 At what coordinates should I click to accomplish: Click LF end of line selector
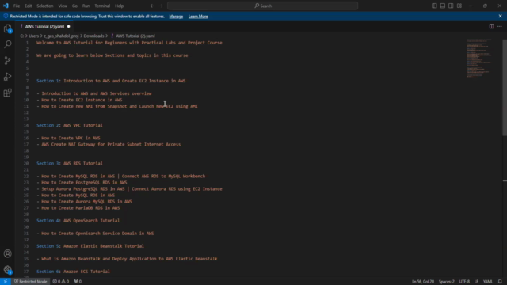coord(476,282)
